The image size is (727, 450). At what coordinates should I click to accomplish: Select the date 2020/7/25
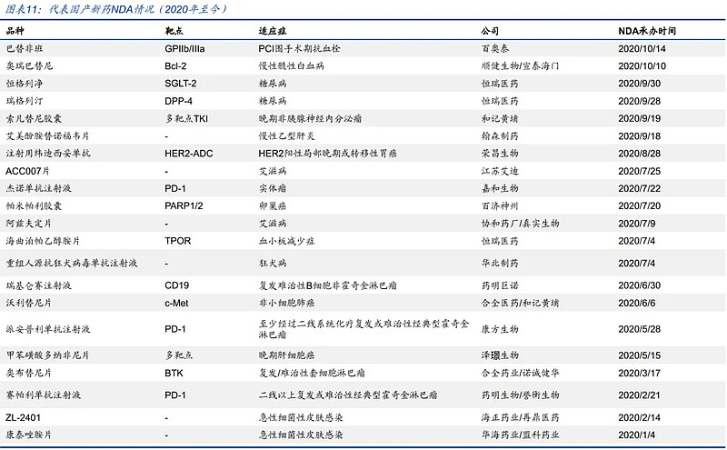[x=640, y=171]
